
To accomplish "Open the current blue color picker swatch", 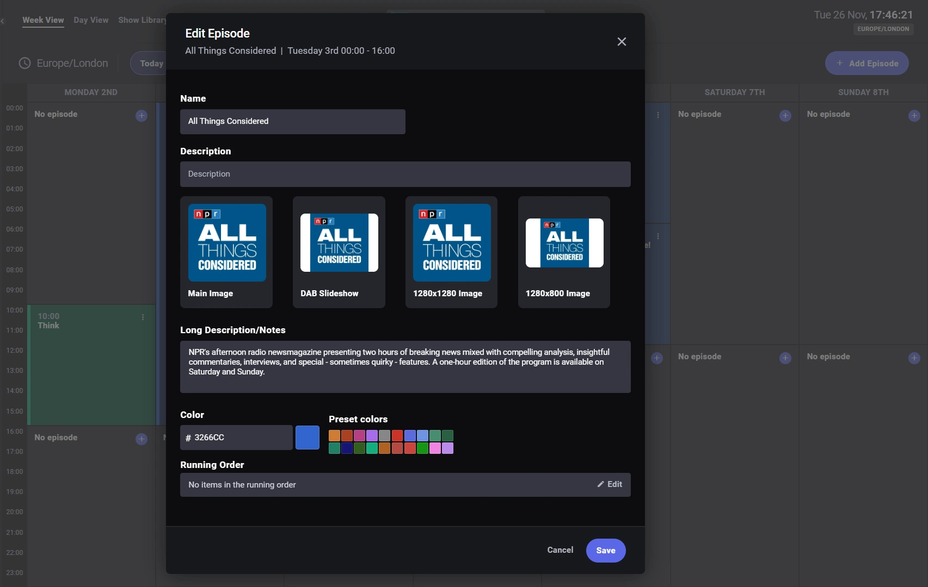I will pos(308,438).
